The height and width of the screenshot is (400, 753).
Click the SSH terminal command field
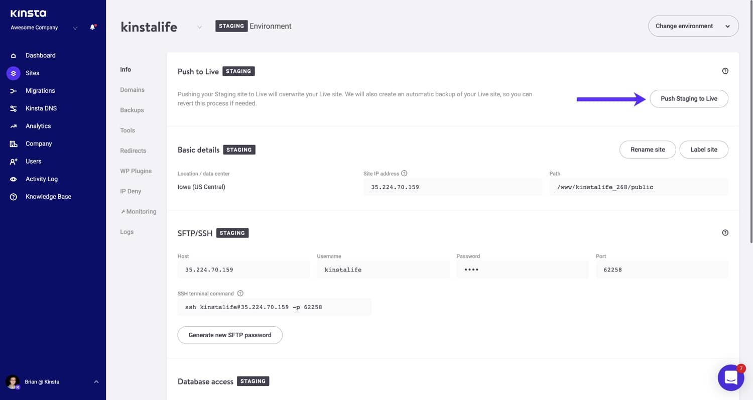pos(275,307)
